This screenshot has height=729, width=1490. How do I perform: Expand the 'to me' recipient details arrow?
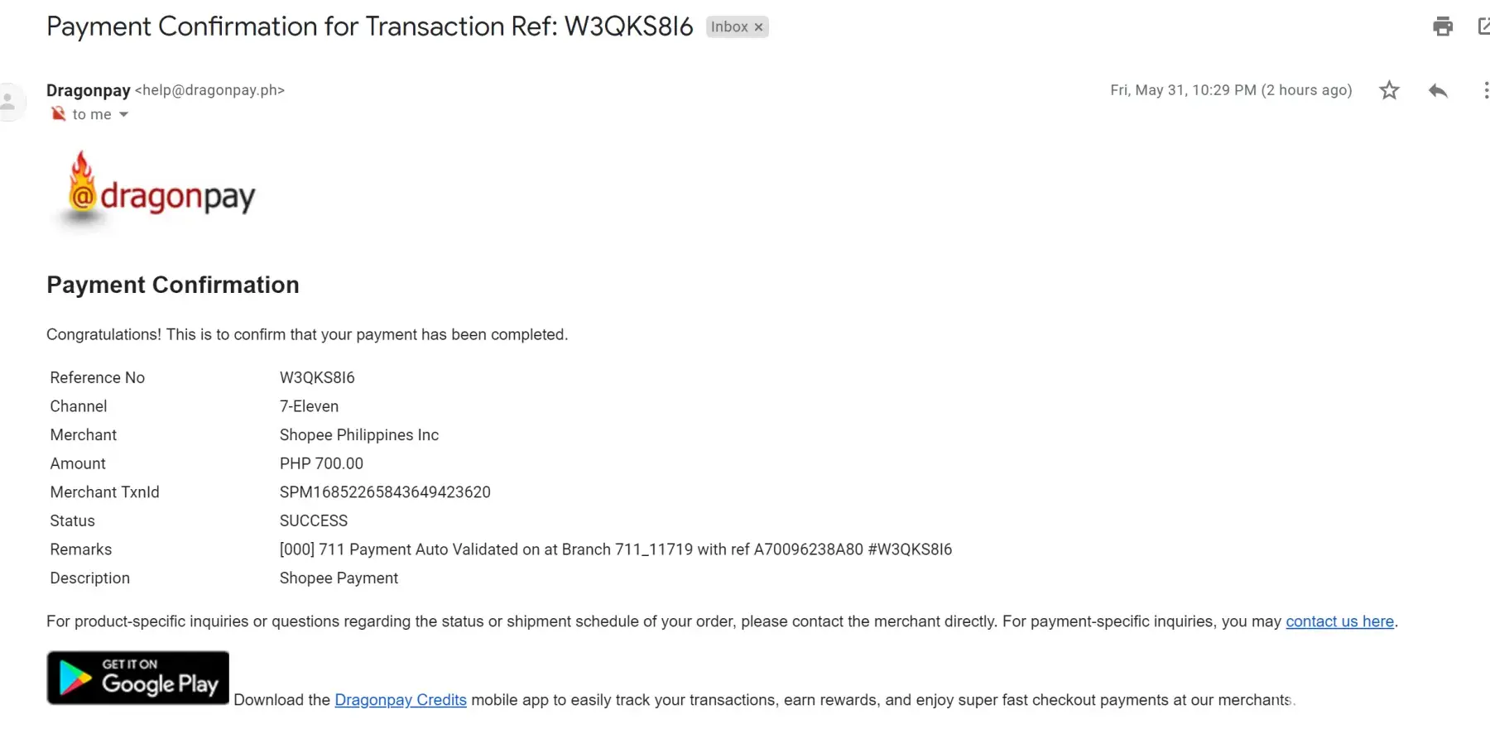(123, 114)
